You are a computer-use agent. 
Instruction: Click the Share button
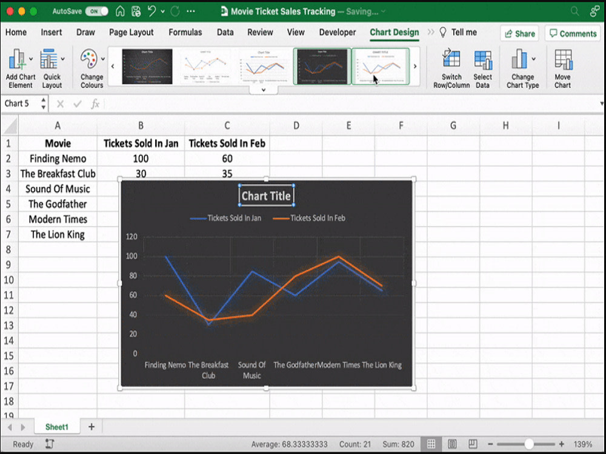coord(519,33)
